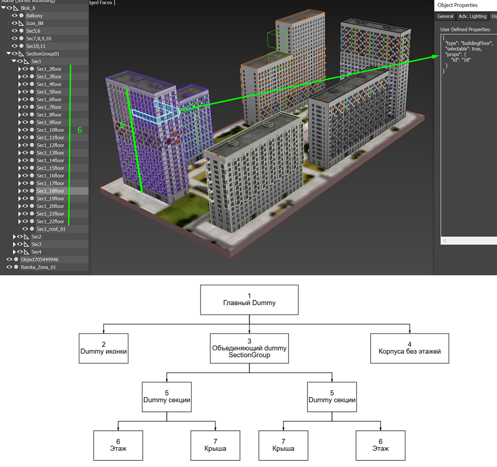Switch to the Adv. Lighting tab
Viewport: 497px width, 467px height.
[472, 16]
